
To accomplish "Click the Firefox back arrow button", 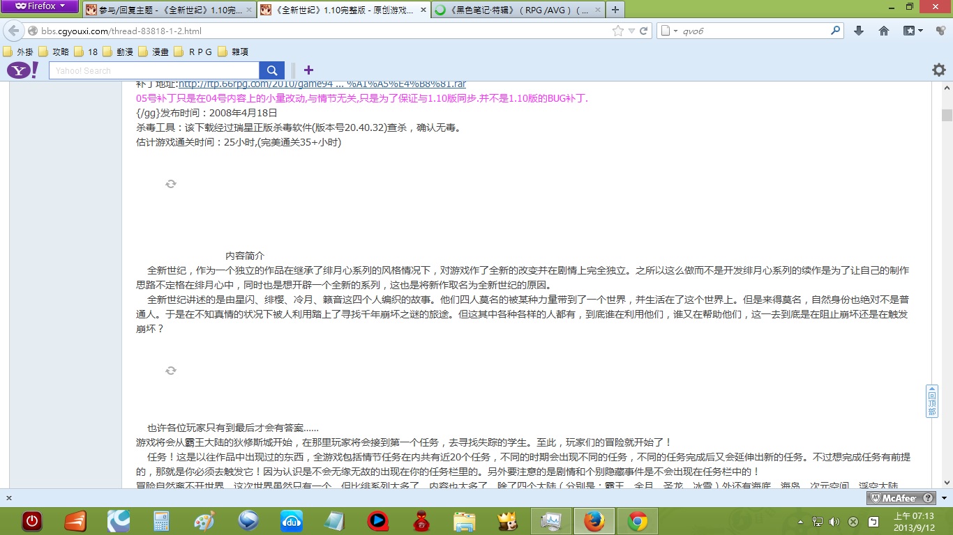I will point(14,31).
